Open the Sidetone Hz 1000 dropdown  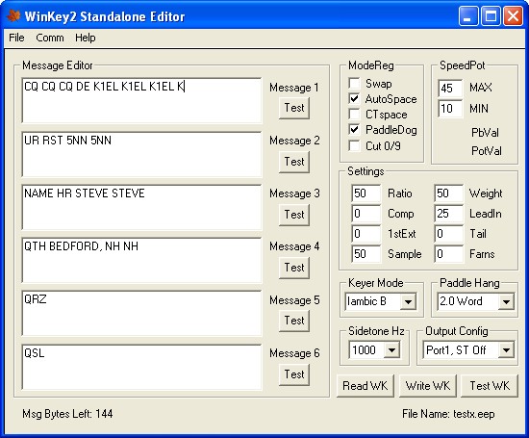coord(391,350)
